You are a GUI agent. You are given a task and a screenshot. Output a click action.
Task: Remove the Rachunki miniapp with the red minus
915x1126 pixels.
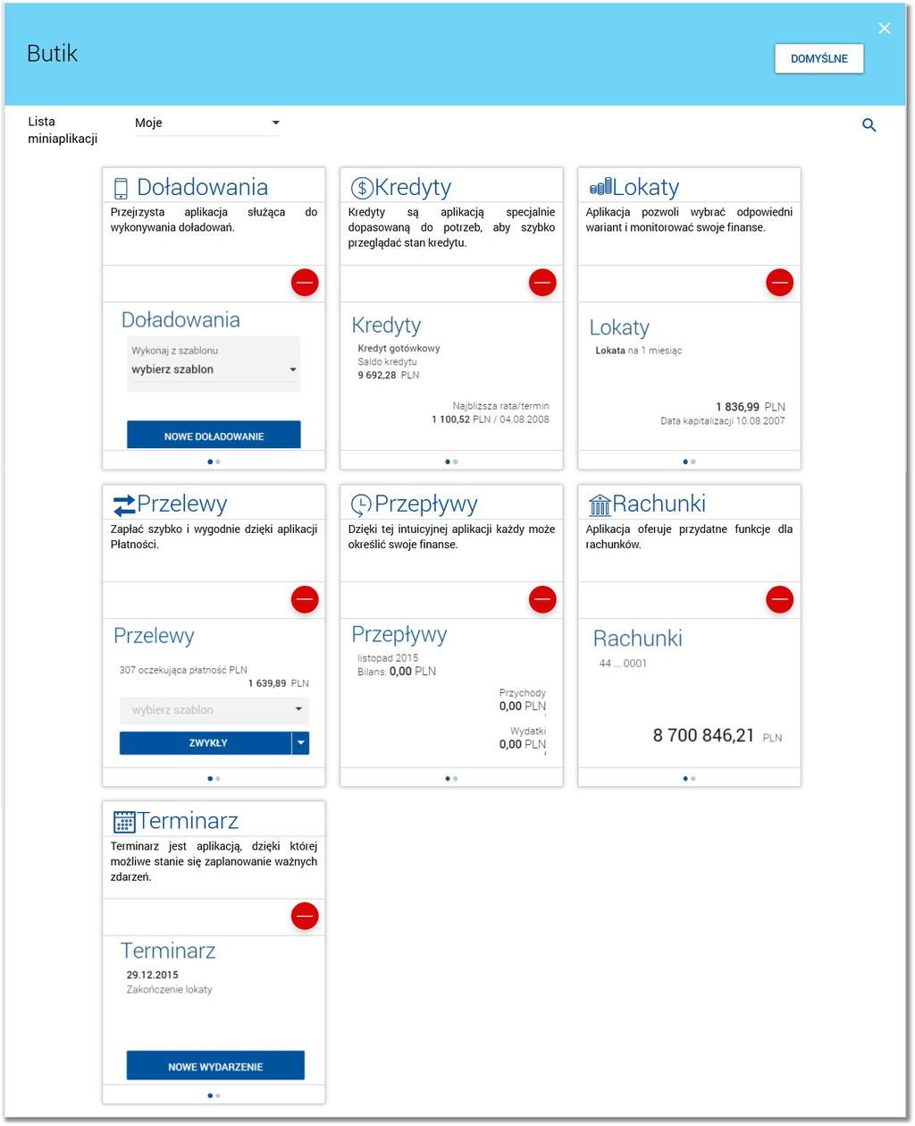(x=780, y=599)
